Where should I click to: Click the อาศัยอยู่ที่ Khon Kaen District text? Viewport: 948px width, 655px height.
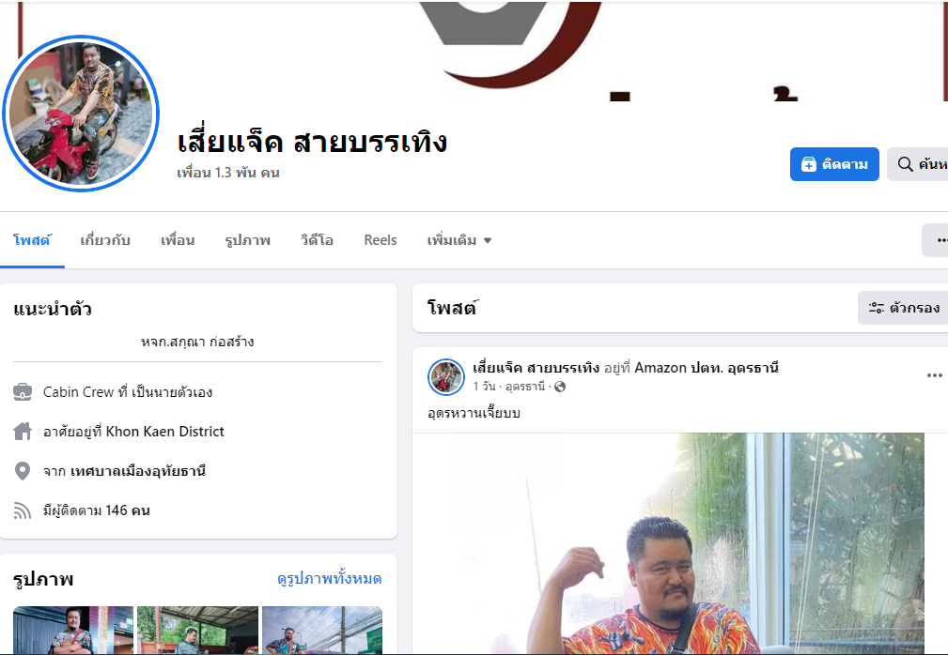pos(133,432)
